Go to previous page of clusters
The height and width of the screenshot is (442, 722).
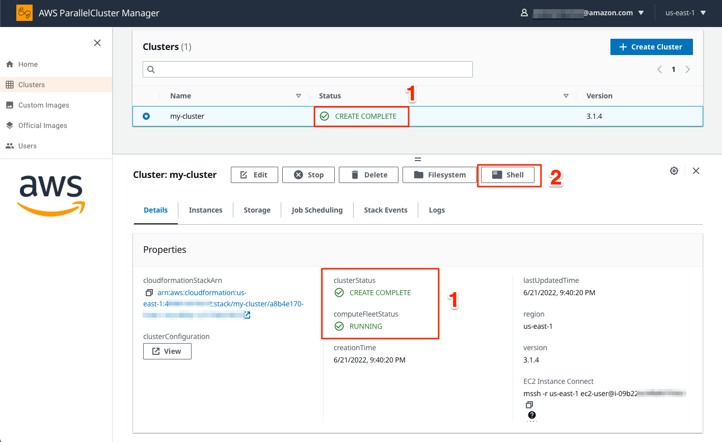coord(659,69)
